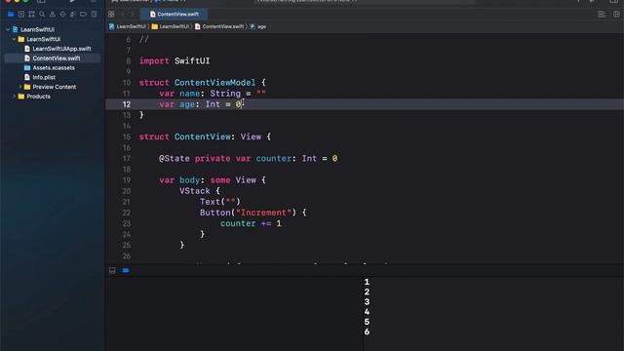Click the "Increment" string literal

pos(263,213)
